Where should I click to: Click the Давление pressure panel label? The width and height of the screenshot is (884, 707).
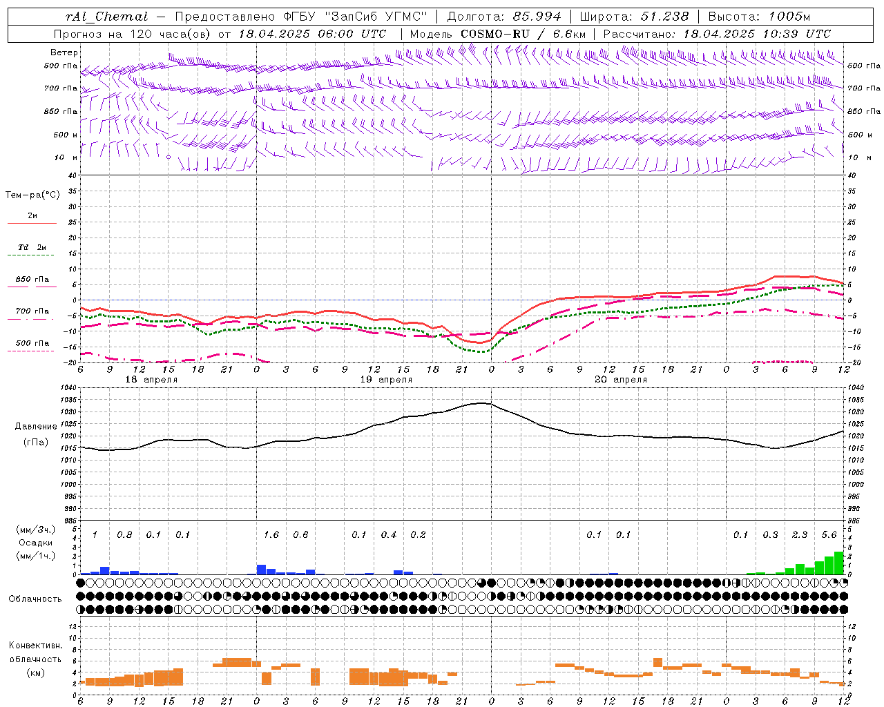36,427
